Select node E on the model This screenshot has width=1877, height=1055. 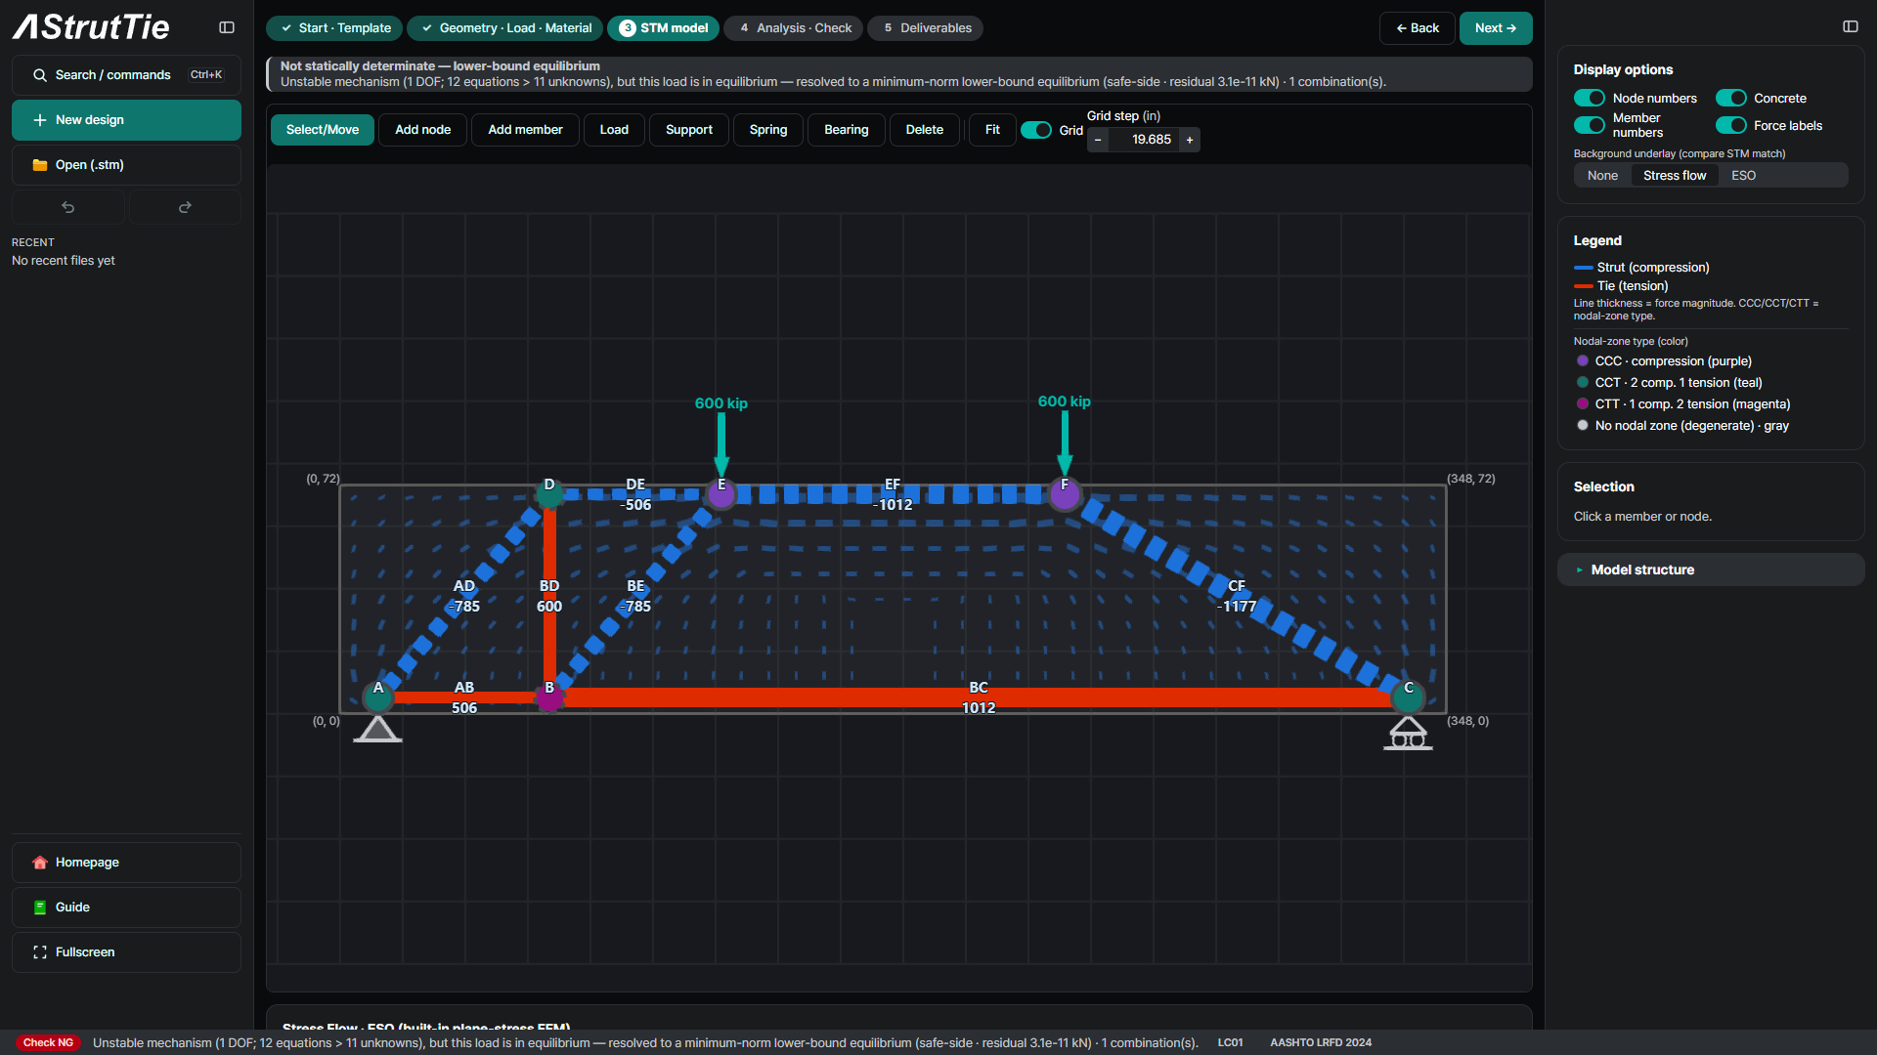coord(721,494)
